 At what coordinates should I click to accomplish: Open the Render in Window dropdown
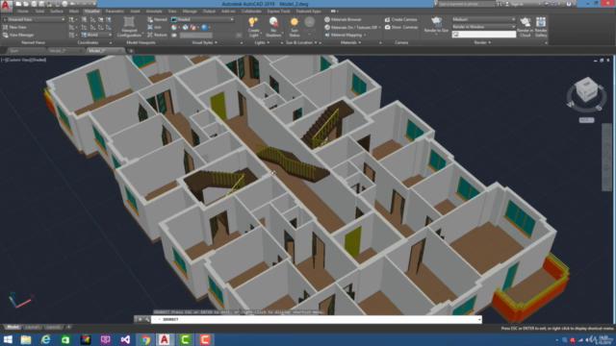click(483, 27)
